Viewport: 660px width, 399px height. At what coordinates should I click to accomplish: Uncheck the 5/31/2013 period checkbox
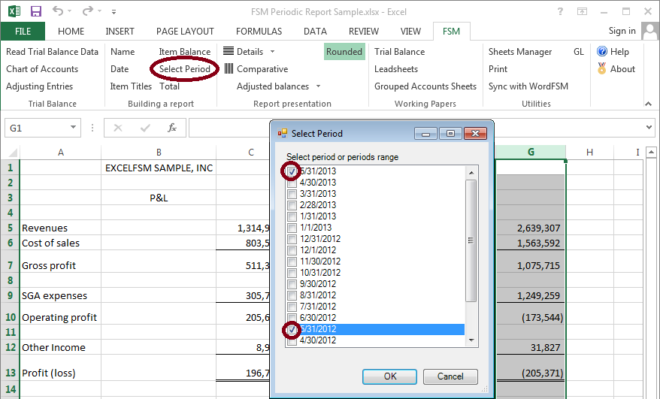pyautogui.click(x=292, y=171)
